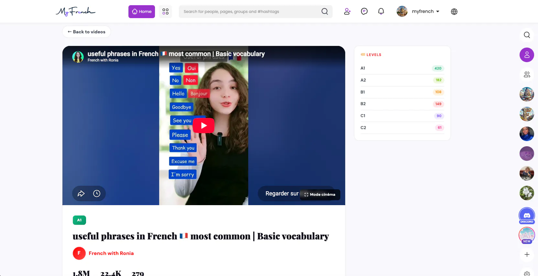Open French with Ronia author link
Screen dimensions: 538x276
pyautogui.click(x=111, y=253)
